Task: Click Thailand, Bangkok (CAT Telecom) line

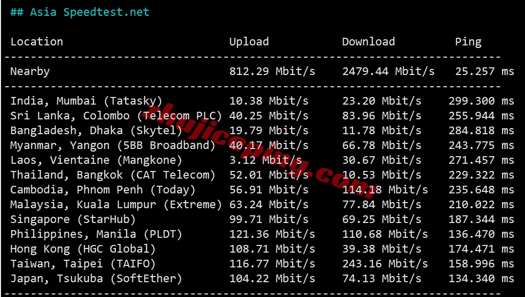Action: pyautogui.click(x=262, y=175)
